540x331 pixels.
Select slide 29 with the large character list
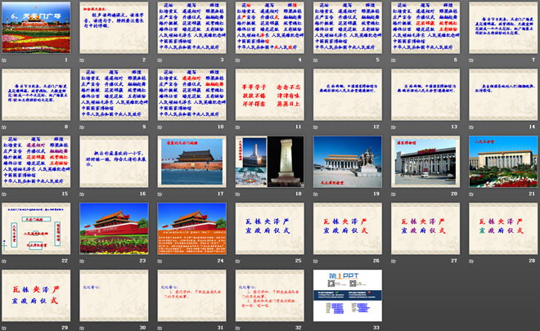click(x=34, y=293)
